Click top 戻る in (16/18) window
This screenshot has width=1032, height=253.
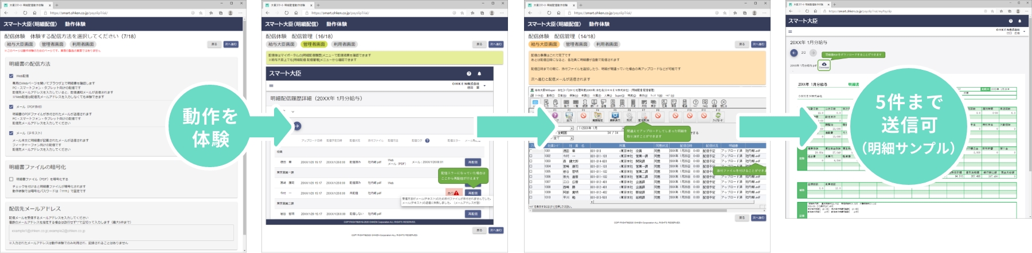coord(479,44)
